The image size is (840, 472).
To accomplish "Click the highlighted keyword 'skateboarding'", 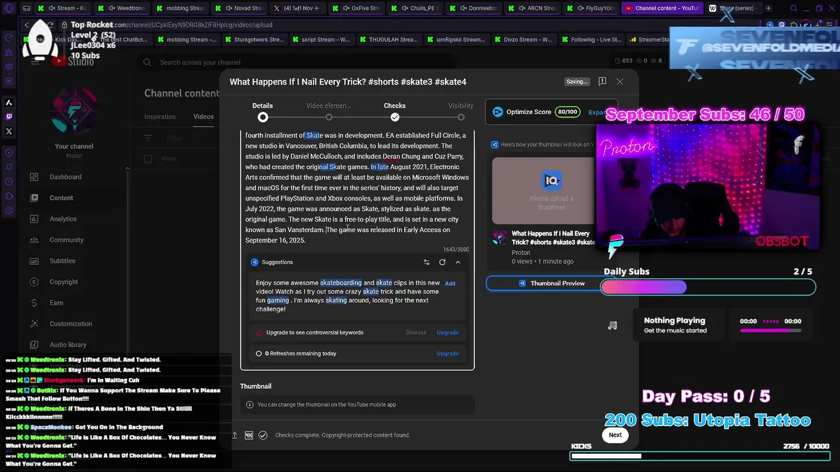I will click(341, 283).
